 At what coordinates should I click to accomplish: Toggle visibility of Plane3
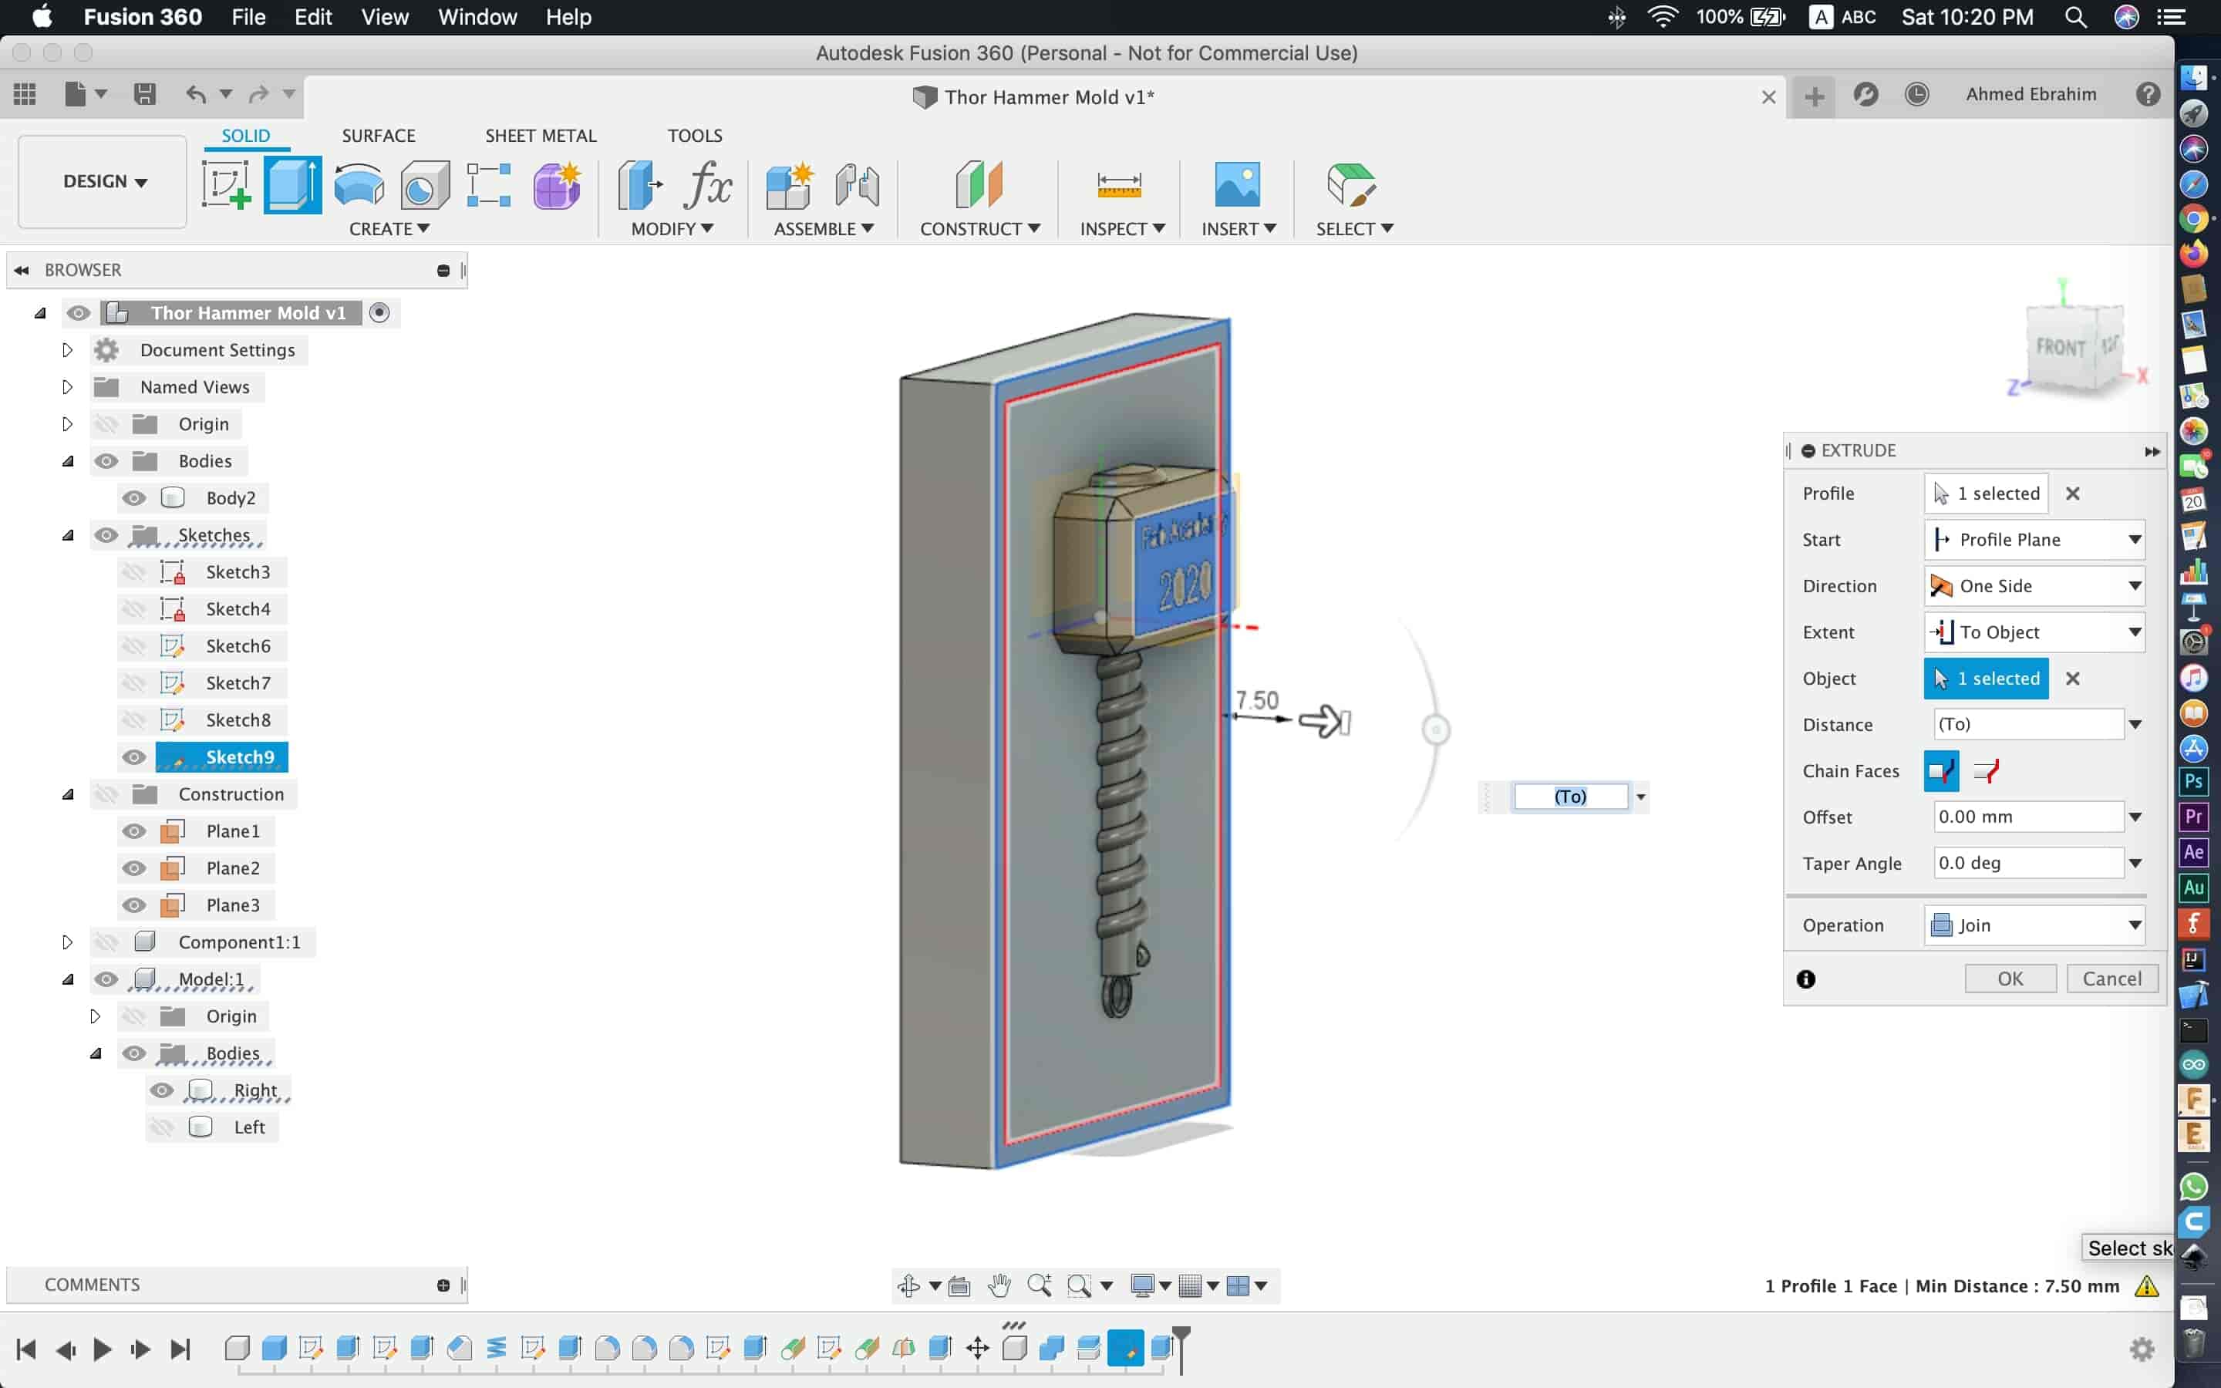point(134,905)
